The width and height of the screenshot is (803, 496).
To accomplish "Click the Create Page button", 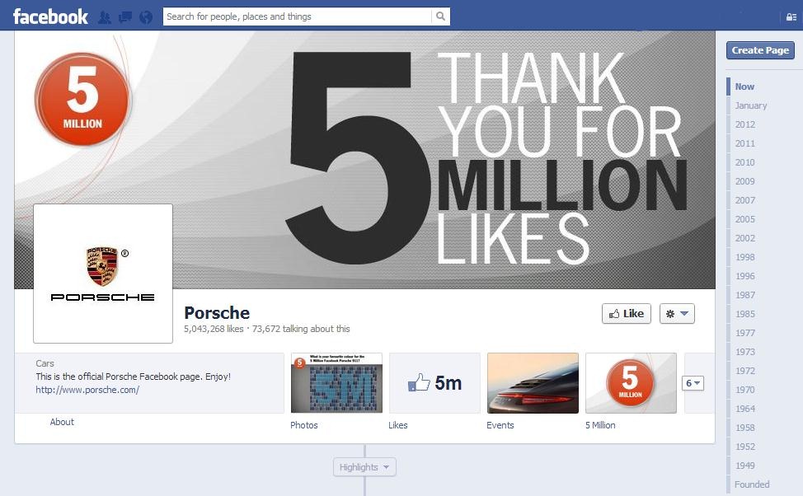I will (760, 50).
